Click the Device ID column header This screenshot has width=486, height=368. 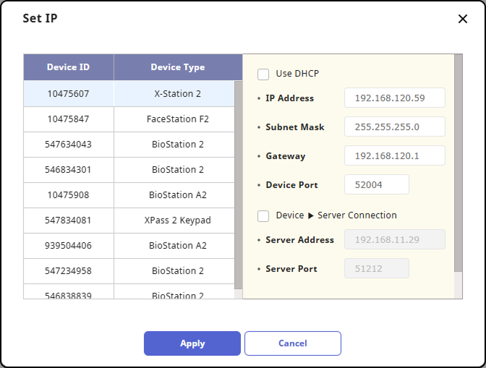tap(69, 67)
